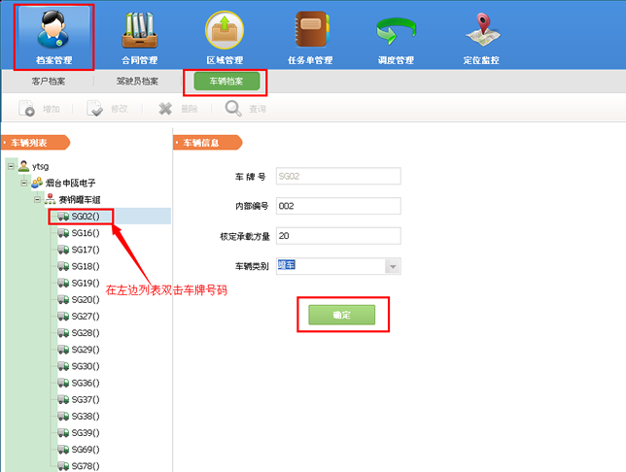626x472 pixels.
Task: Collapse the 赛钢罐车组 vehicle group node
Action: 37,199
